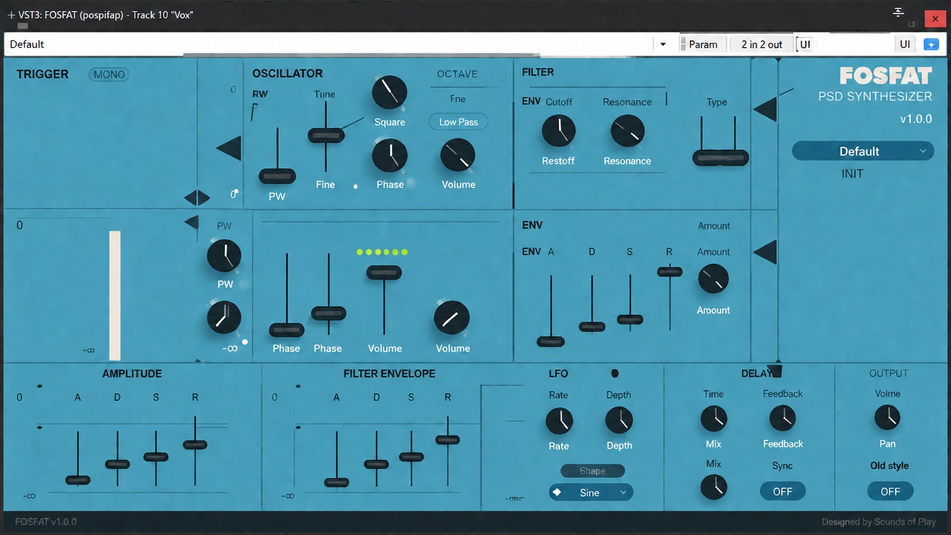The image size is (951, 535).
Task: Click the oscillator Fine slider handle
Action: 326,135
